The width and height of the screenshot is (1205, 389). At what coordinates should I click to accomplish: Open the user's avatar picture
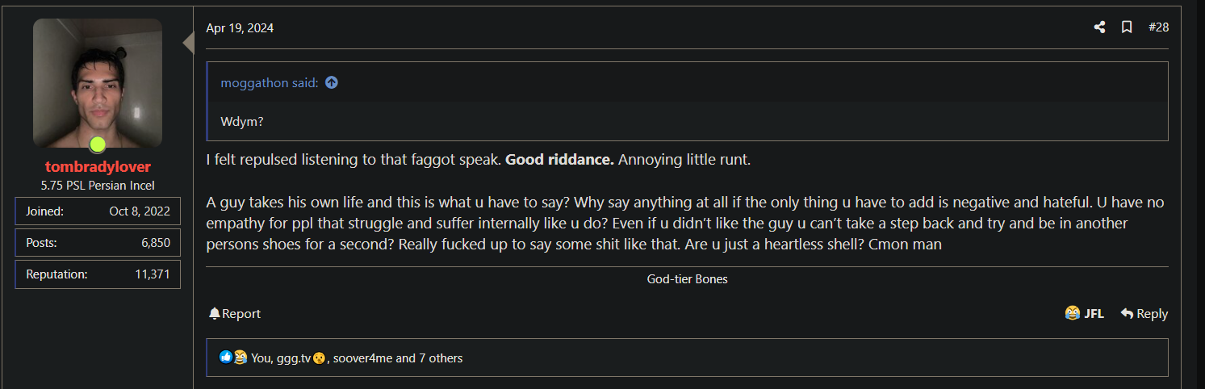pyautogui.click(x=98, y=82)
